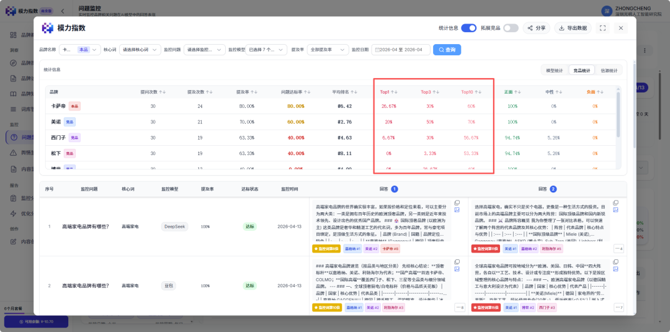The height and width of the screenshot is (332, 670).
Task: Click the 美诺 brand row name
Action: pos(55,122)
